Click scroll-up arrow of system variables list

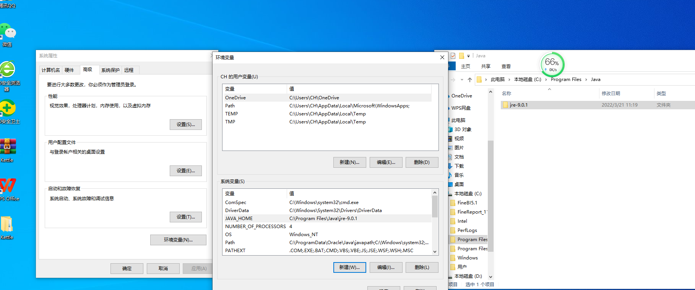[435, 192]
